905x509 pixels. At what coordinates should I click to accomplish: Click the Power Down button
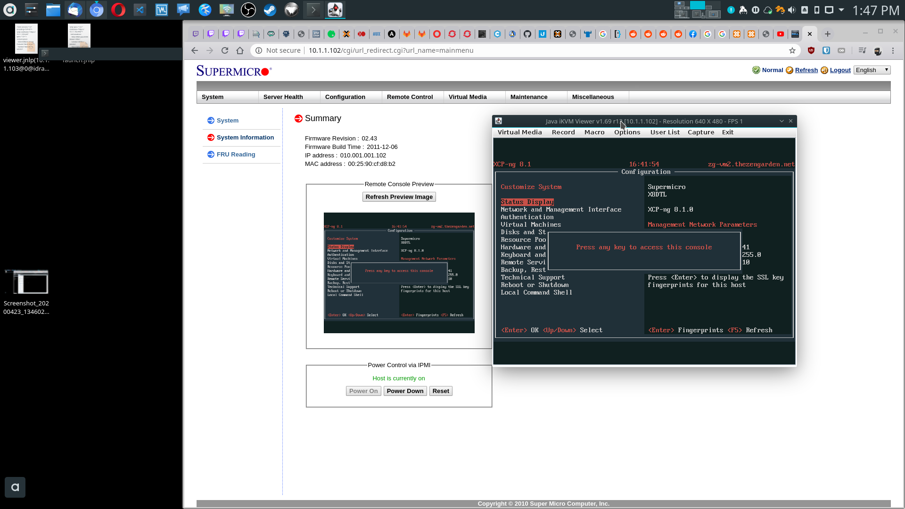tap(405, 391)
